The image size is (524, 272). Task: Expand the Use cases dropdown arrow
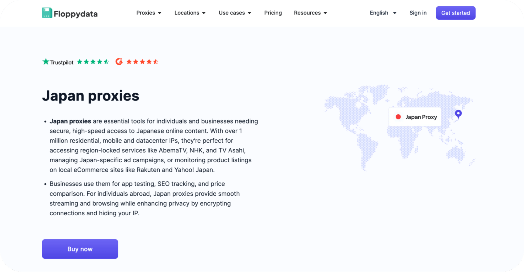tap(249, 13)
